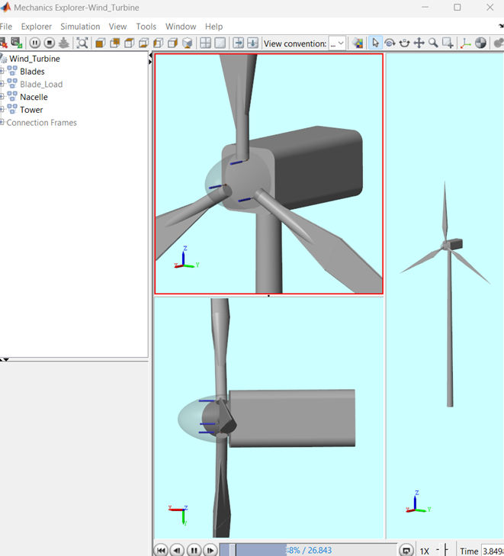Expand the Connection Frames node

(2, 122)
